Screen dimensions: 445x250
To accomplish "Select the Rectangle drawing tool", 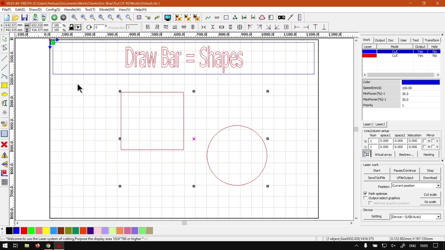I will point(5,85).
